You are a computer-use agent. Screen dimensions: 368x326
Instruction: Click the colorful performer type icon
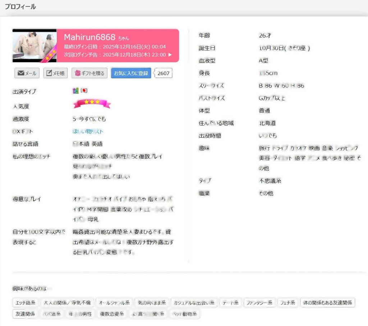[75, 91]
